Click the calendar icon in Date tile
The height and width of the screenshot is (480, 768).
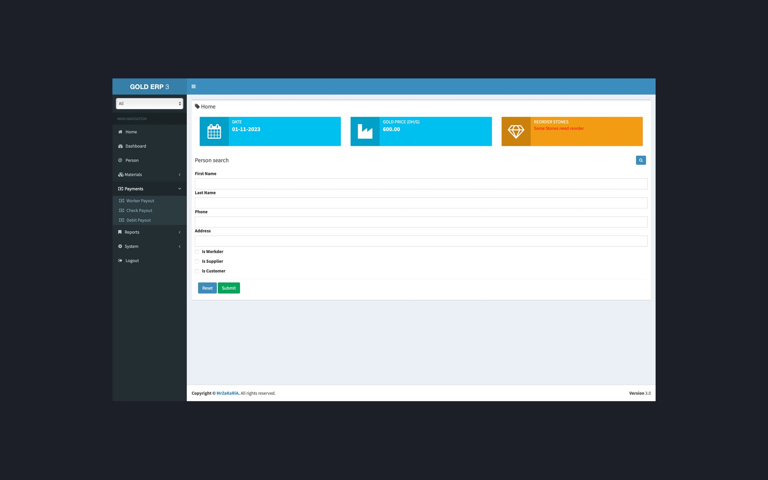214,132
